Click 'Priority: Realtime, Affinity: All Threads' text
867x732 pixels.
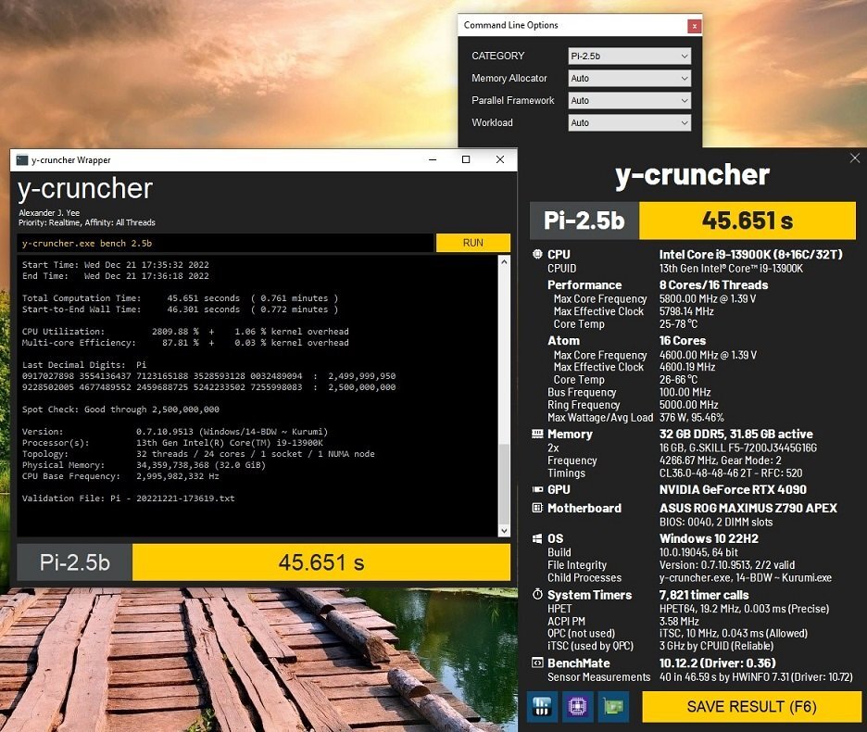click(87, 222)
